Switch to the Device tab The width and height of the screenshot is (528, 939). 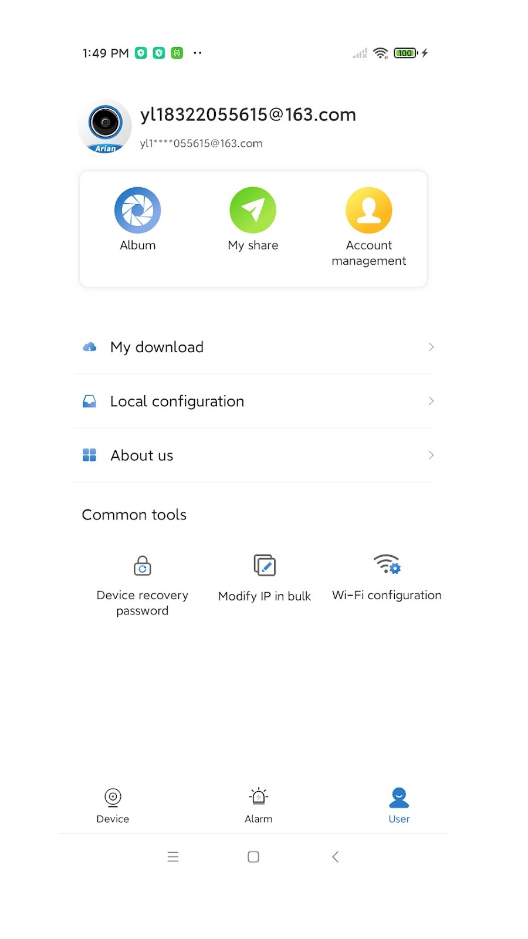tap(113, 806)
